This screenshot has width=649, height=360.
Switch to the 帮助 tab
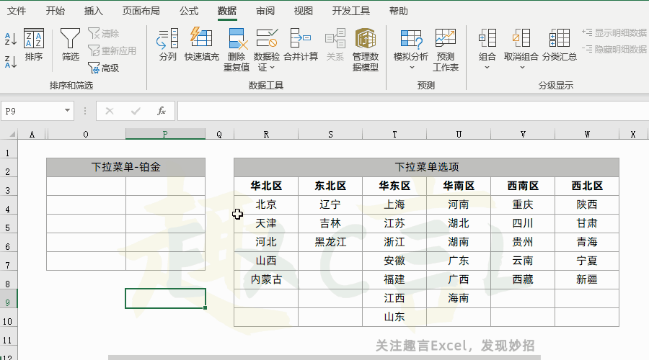pyautogui.click(x=398, y=11)
